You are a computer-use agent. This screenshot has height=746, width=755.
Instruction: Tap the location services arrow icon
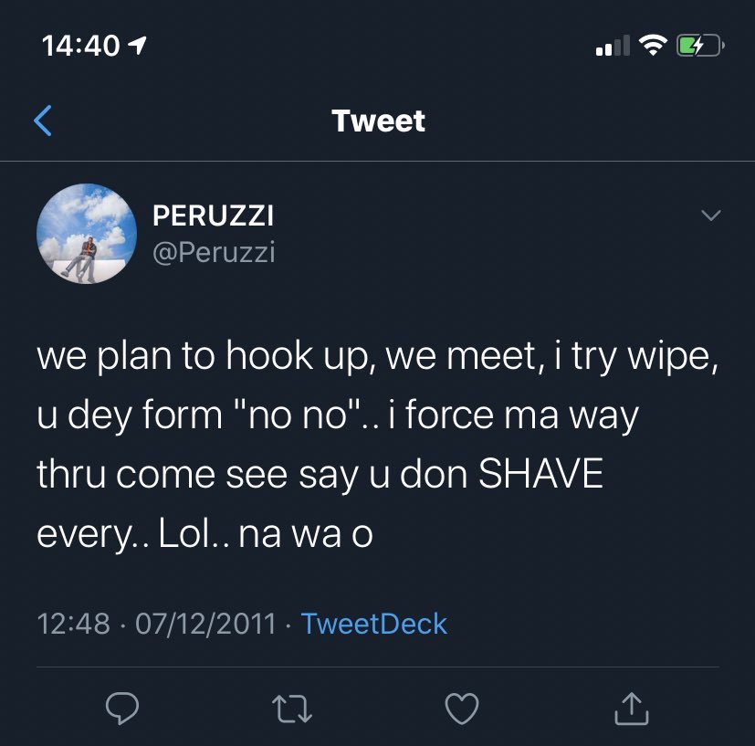click(137, 46)
